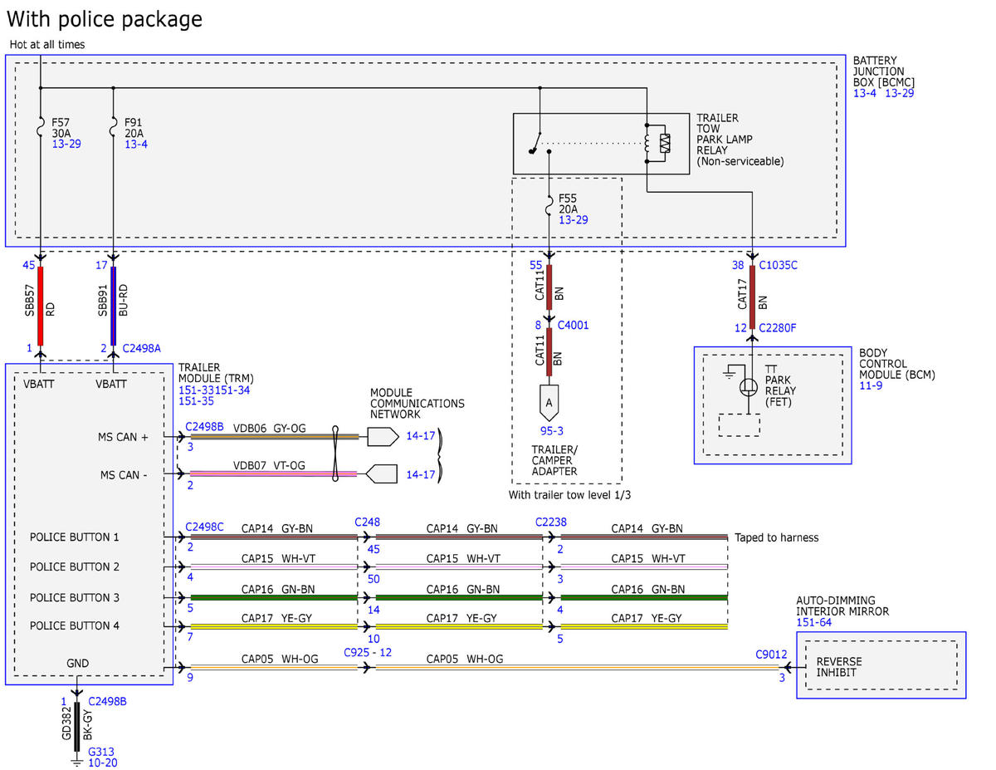Click the "Taped to harness" note
This screenshot has height=770, width=996.
click(x=776, y=537)
